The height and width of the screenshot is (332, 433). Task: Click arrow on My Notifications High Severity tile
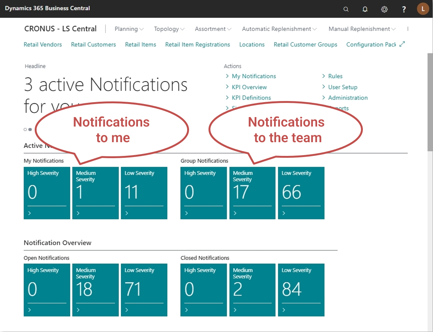(30, 213)
